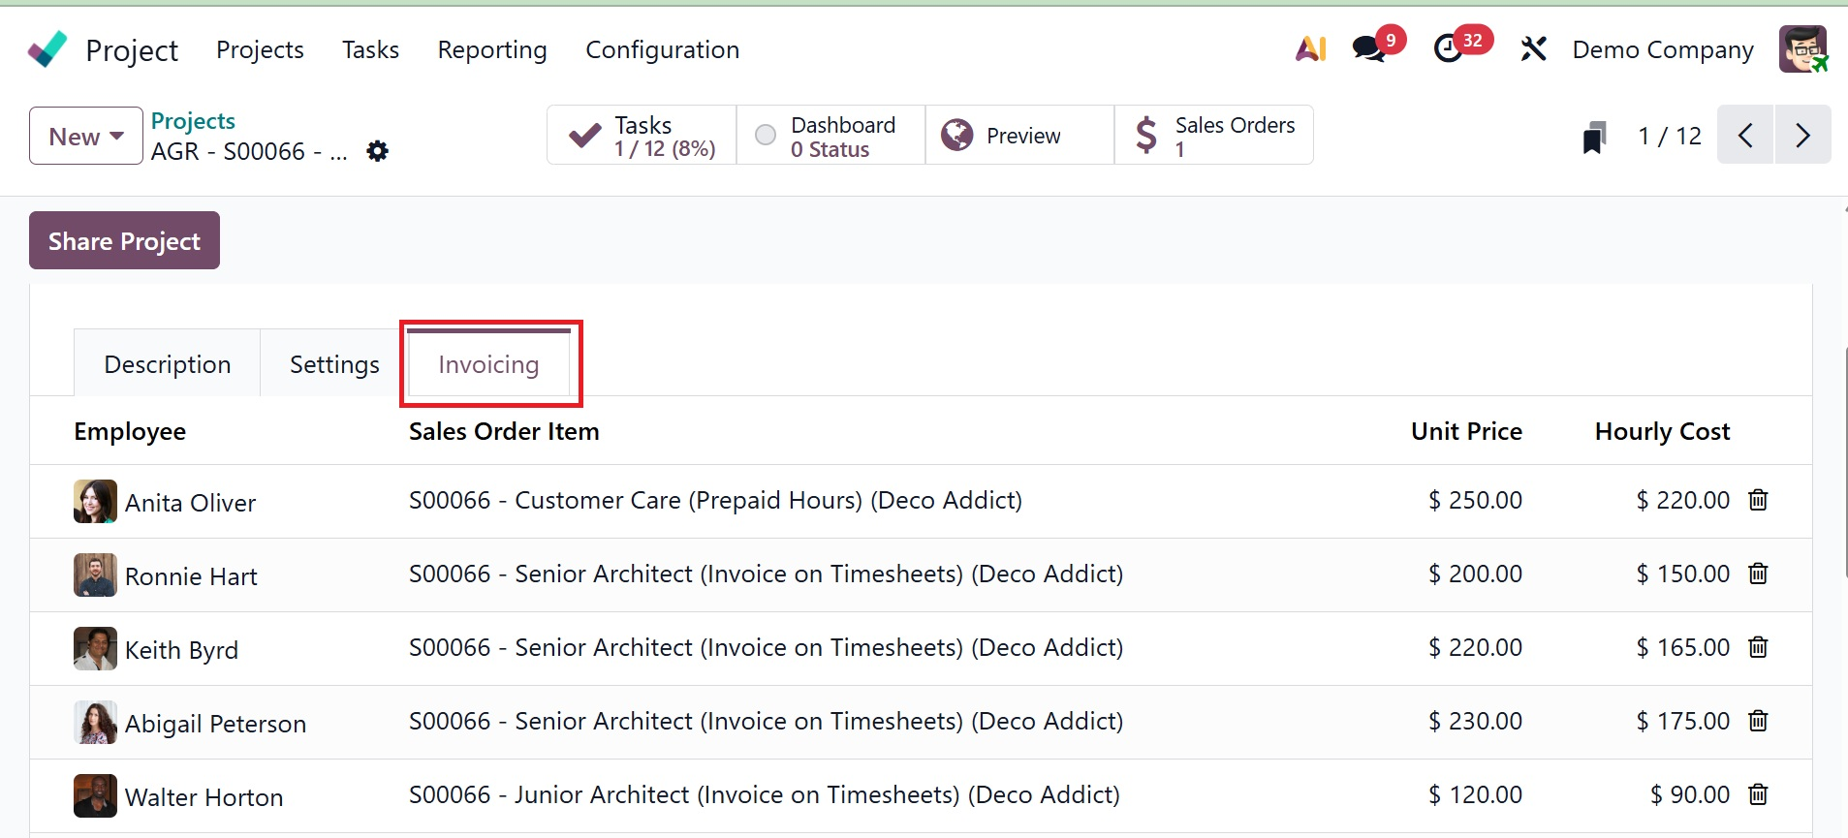Open the Reporting menu
The width and height of the screenshot is (1848, 838).
492,49
